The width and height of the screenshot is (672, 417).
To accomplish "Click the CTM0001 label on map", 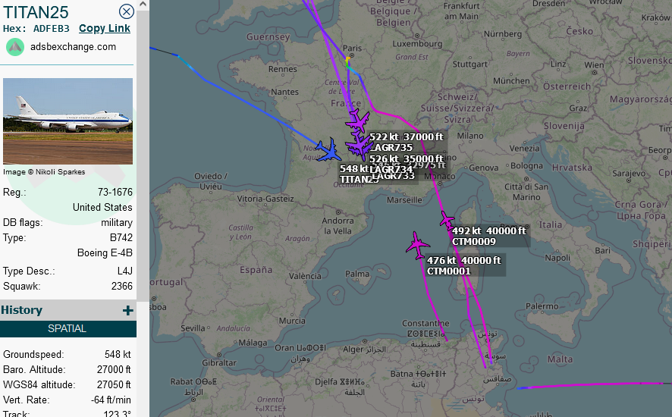I will (449, 271).
